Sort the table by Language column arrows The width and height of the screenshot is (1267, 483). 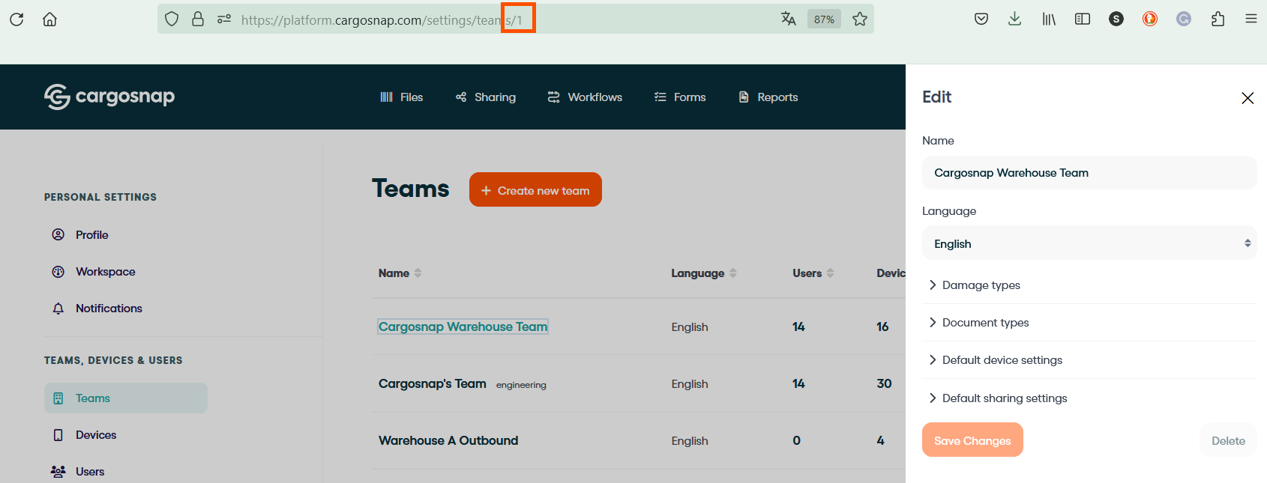pos(732,273)
